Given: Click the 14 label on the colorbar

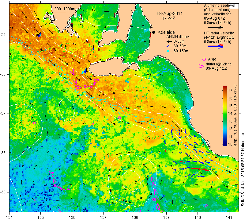Looking at the screenshot, I should pyautogui.click(x=230, y=113).
